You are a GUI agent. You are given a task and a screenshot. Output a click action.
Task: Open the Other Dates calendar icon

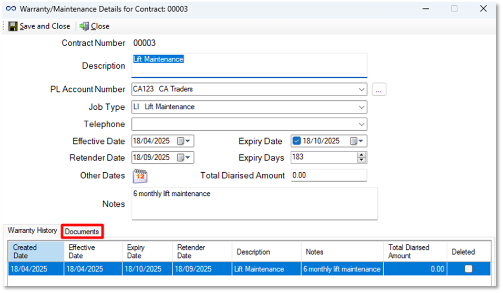pyautogui.click(x=140, y=176)
